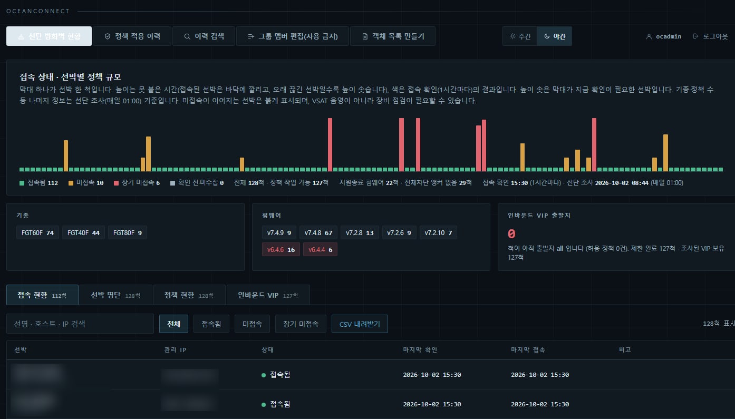Click the 비고 column header
Image resolution: width=735 pixels, height=419 pixels.
coord(625,350)
